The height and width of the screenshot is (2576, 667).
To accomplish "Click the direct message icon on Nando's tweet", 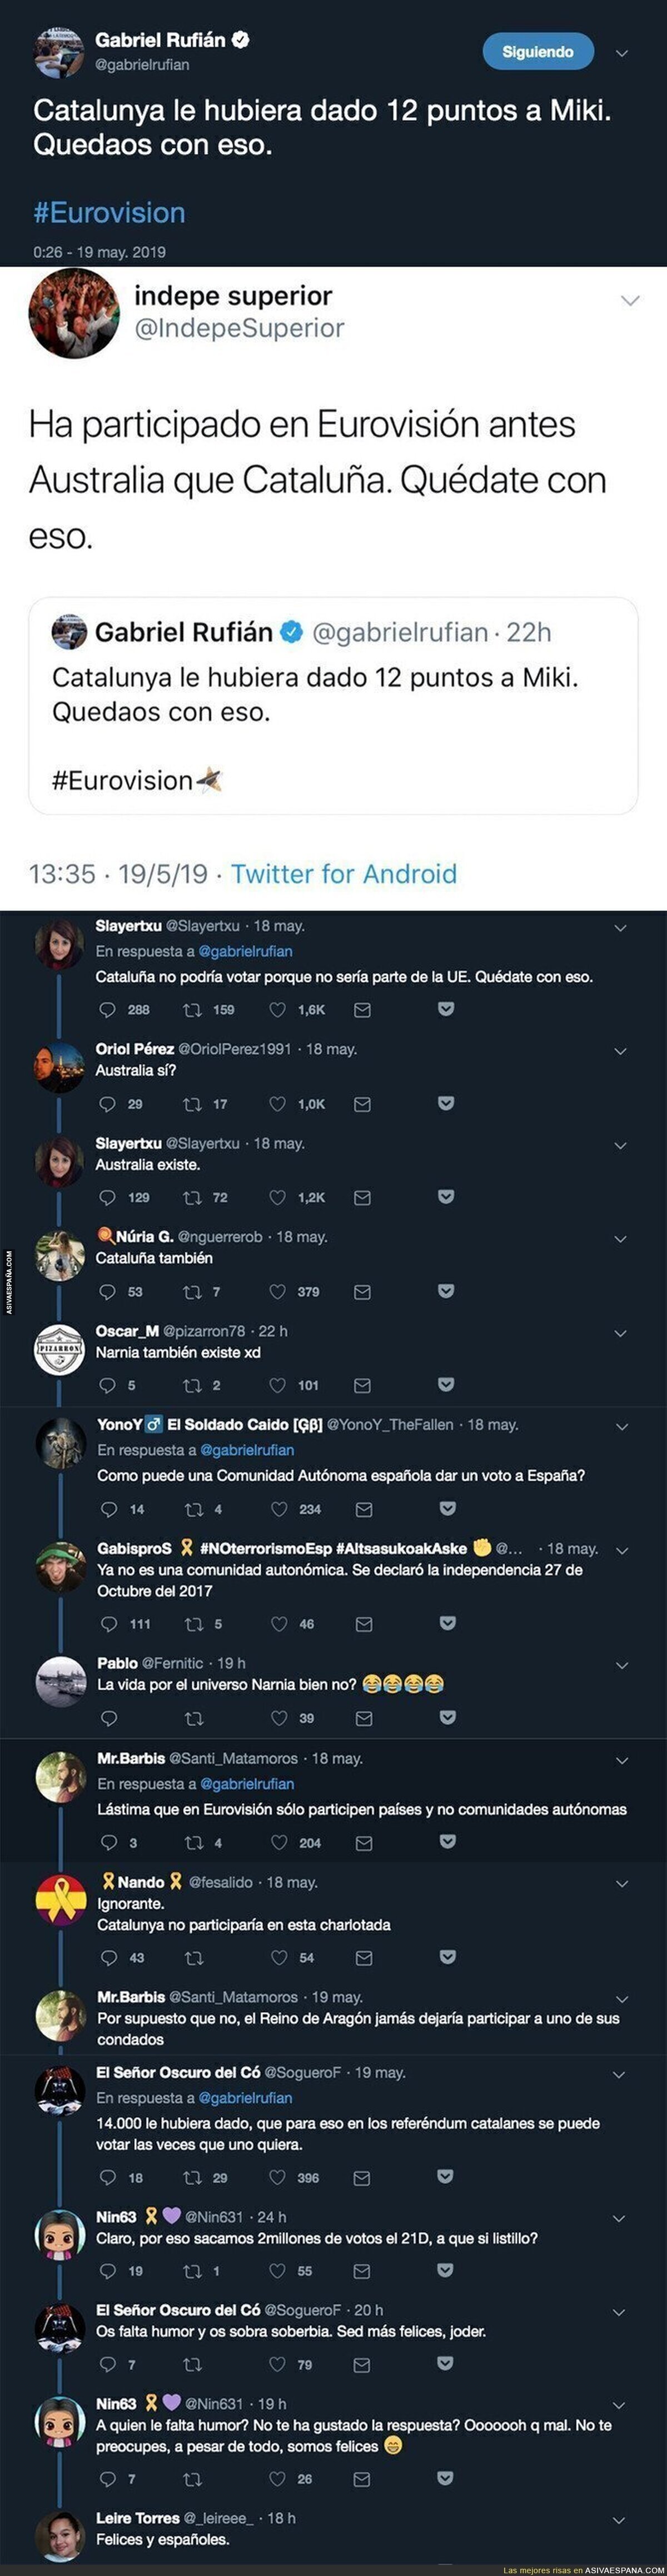I will pyautogui.click(x=364, y=1957).
